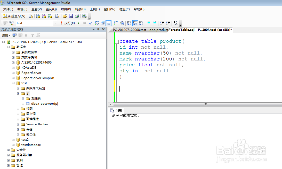Click the Analysis Services XMLA query icon
This screenshot has height=169, width=282.
(x=50, y=16)
